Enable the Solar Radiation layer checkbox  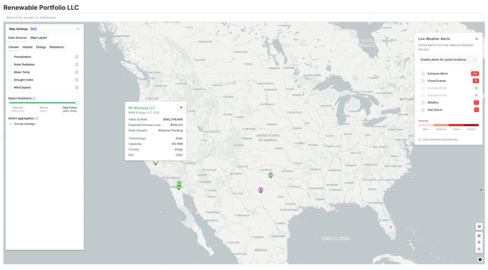tap(10, 64)
